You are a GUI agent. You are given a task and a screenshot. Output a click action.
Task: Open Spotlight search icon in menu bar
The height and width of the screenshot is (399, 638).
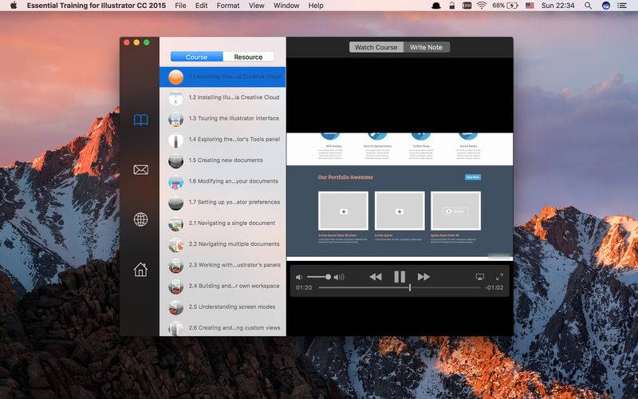[588, 6]
